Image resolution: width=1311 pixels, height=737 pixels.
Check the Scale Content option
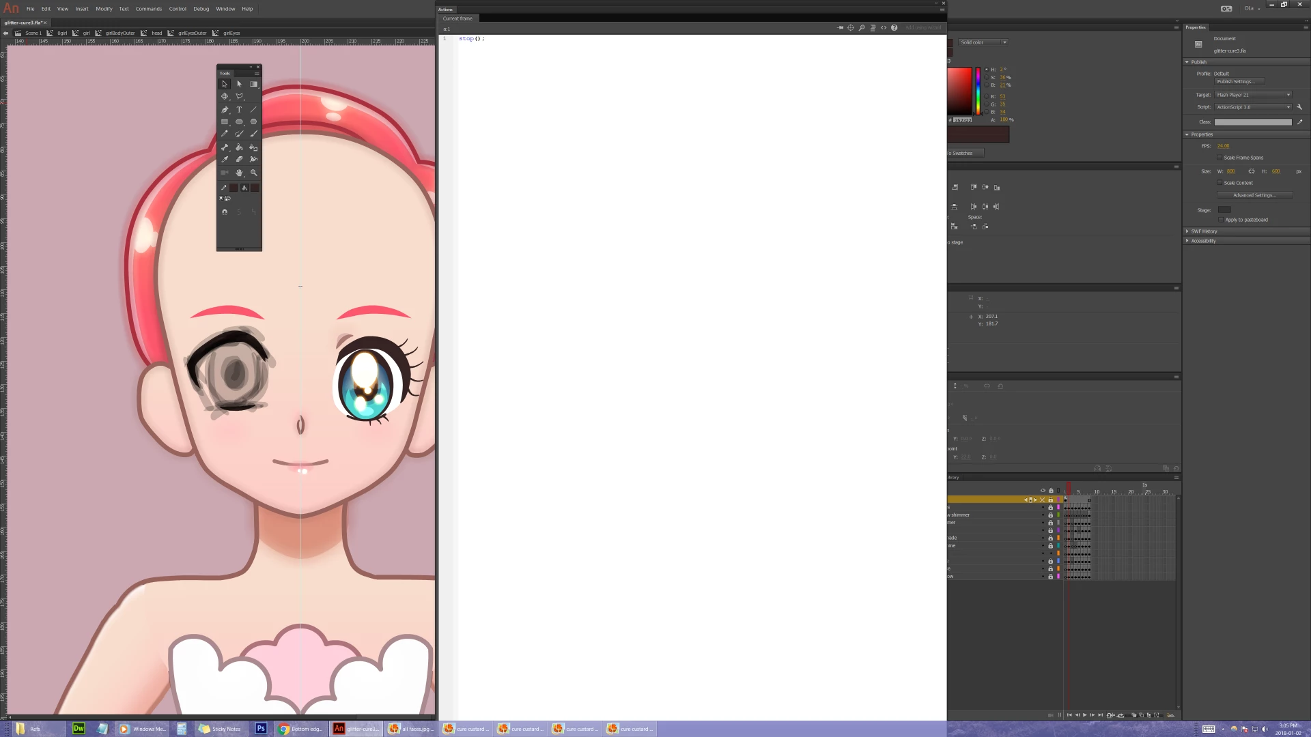point(1220,183)
